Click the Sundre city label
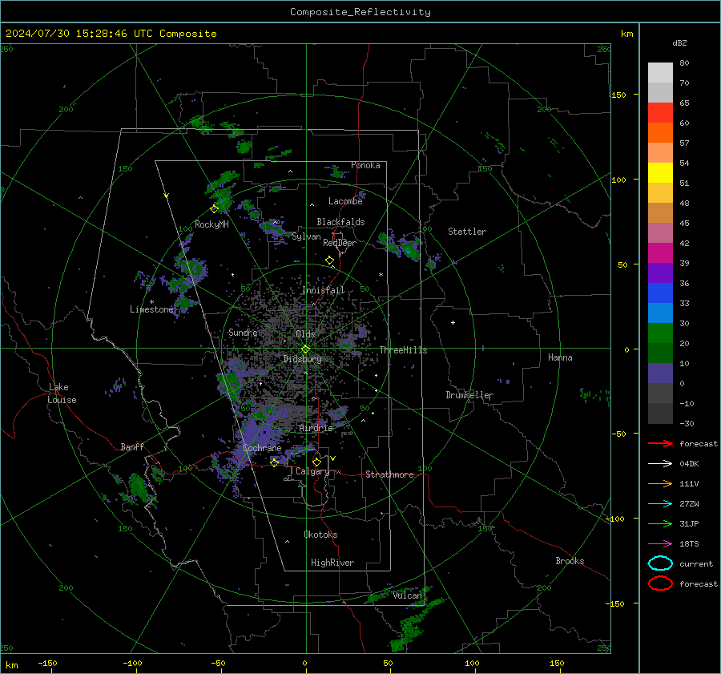 coord(243,332)
